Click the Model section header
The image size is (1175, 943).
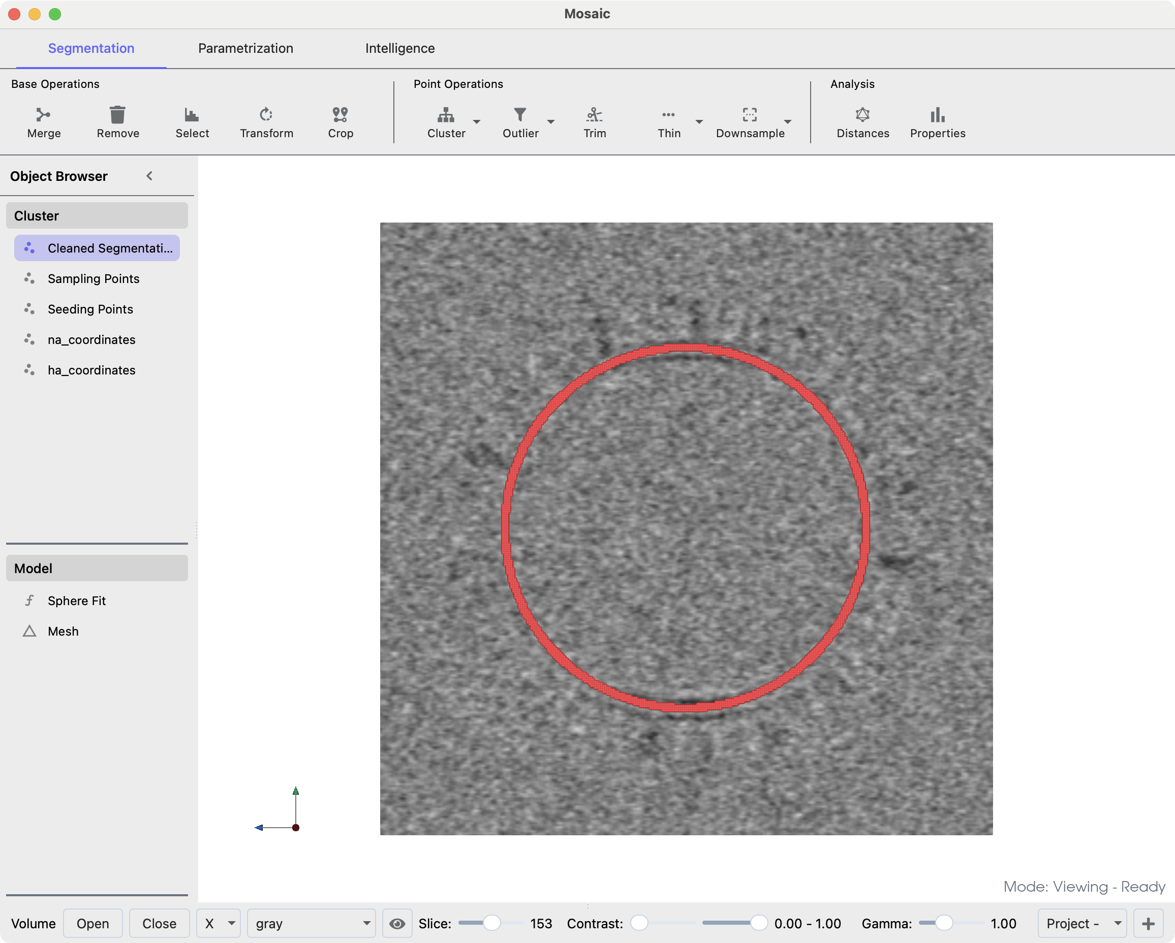(x=97, y=568)
